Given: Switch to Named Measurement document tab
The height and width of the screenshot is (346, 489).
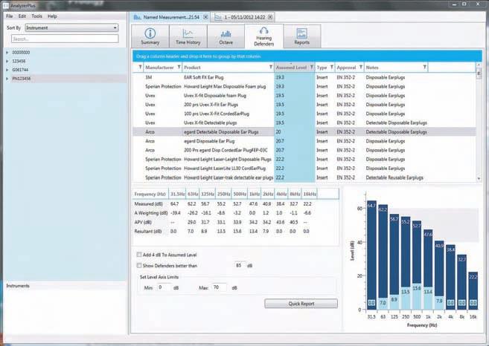Looking at the screenshot, I should point(170,17).
